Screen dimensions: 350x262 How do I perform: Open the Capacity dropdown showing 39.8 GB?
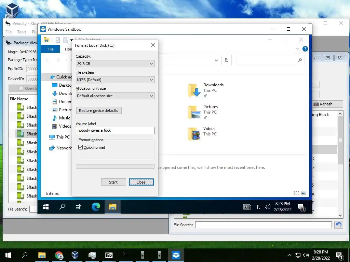click(115, 64)
